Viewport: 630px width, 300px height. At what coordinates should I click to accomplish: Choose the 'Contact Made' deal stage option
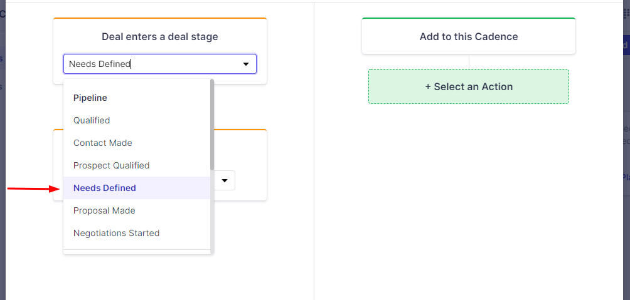pyautogui.click(x=103, y=143)
